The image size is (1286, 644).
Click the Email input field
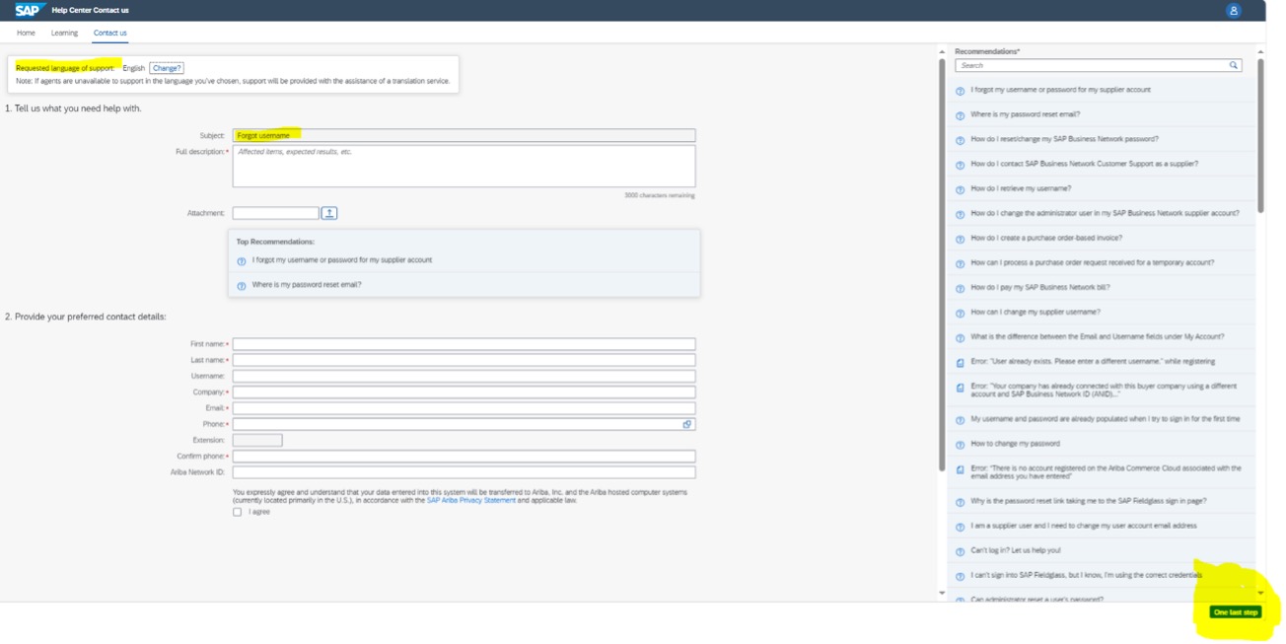coord(464,408)
